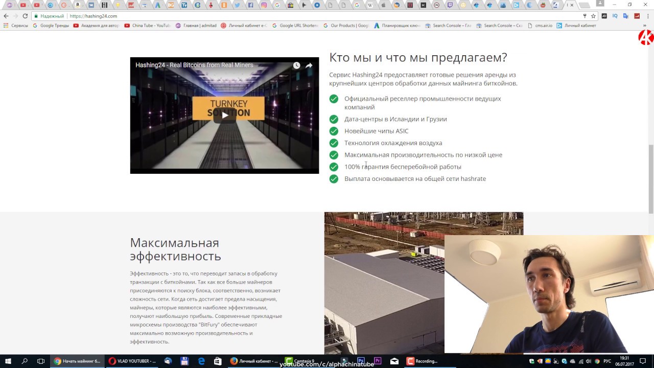
Task: Open the Mail app on the taskbar
Action: (x=394, y=361)
